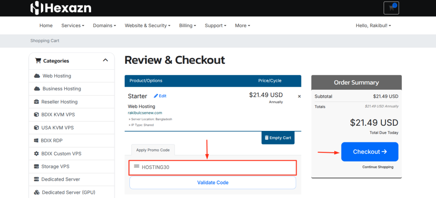Expand the Website & Security menu

148,25
